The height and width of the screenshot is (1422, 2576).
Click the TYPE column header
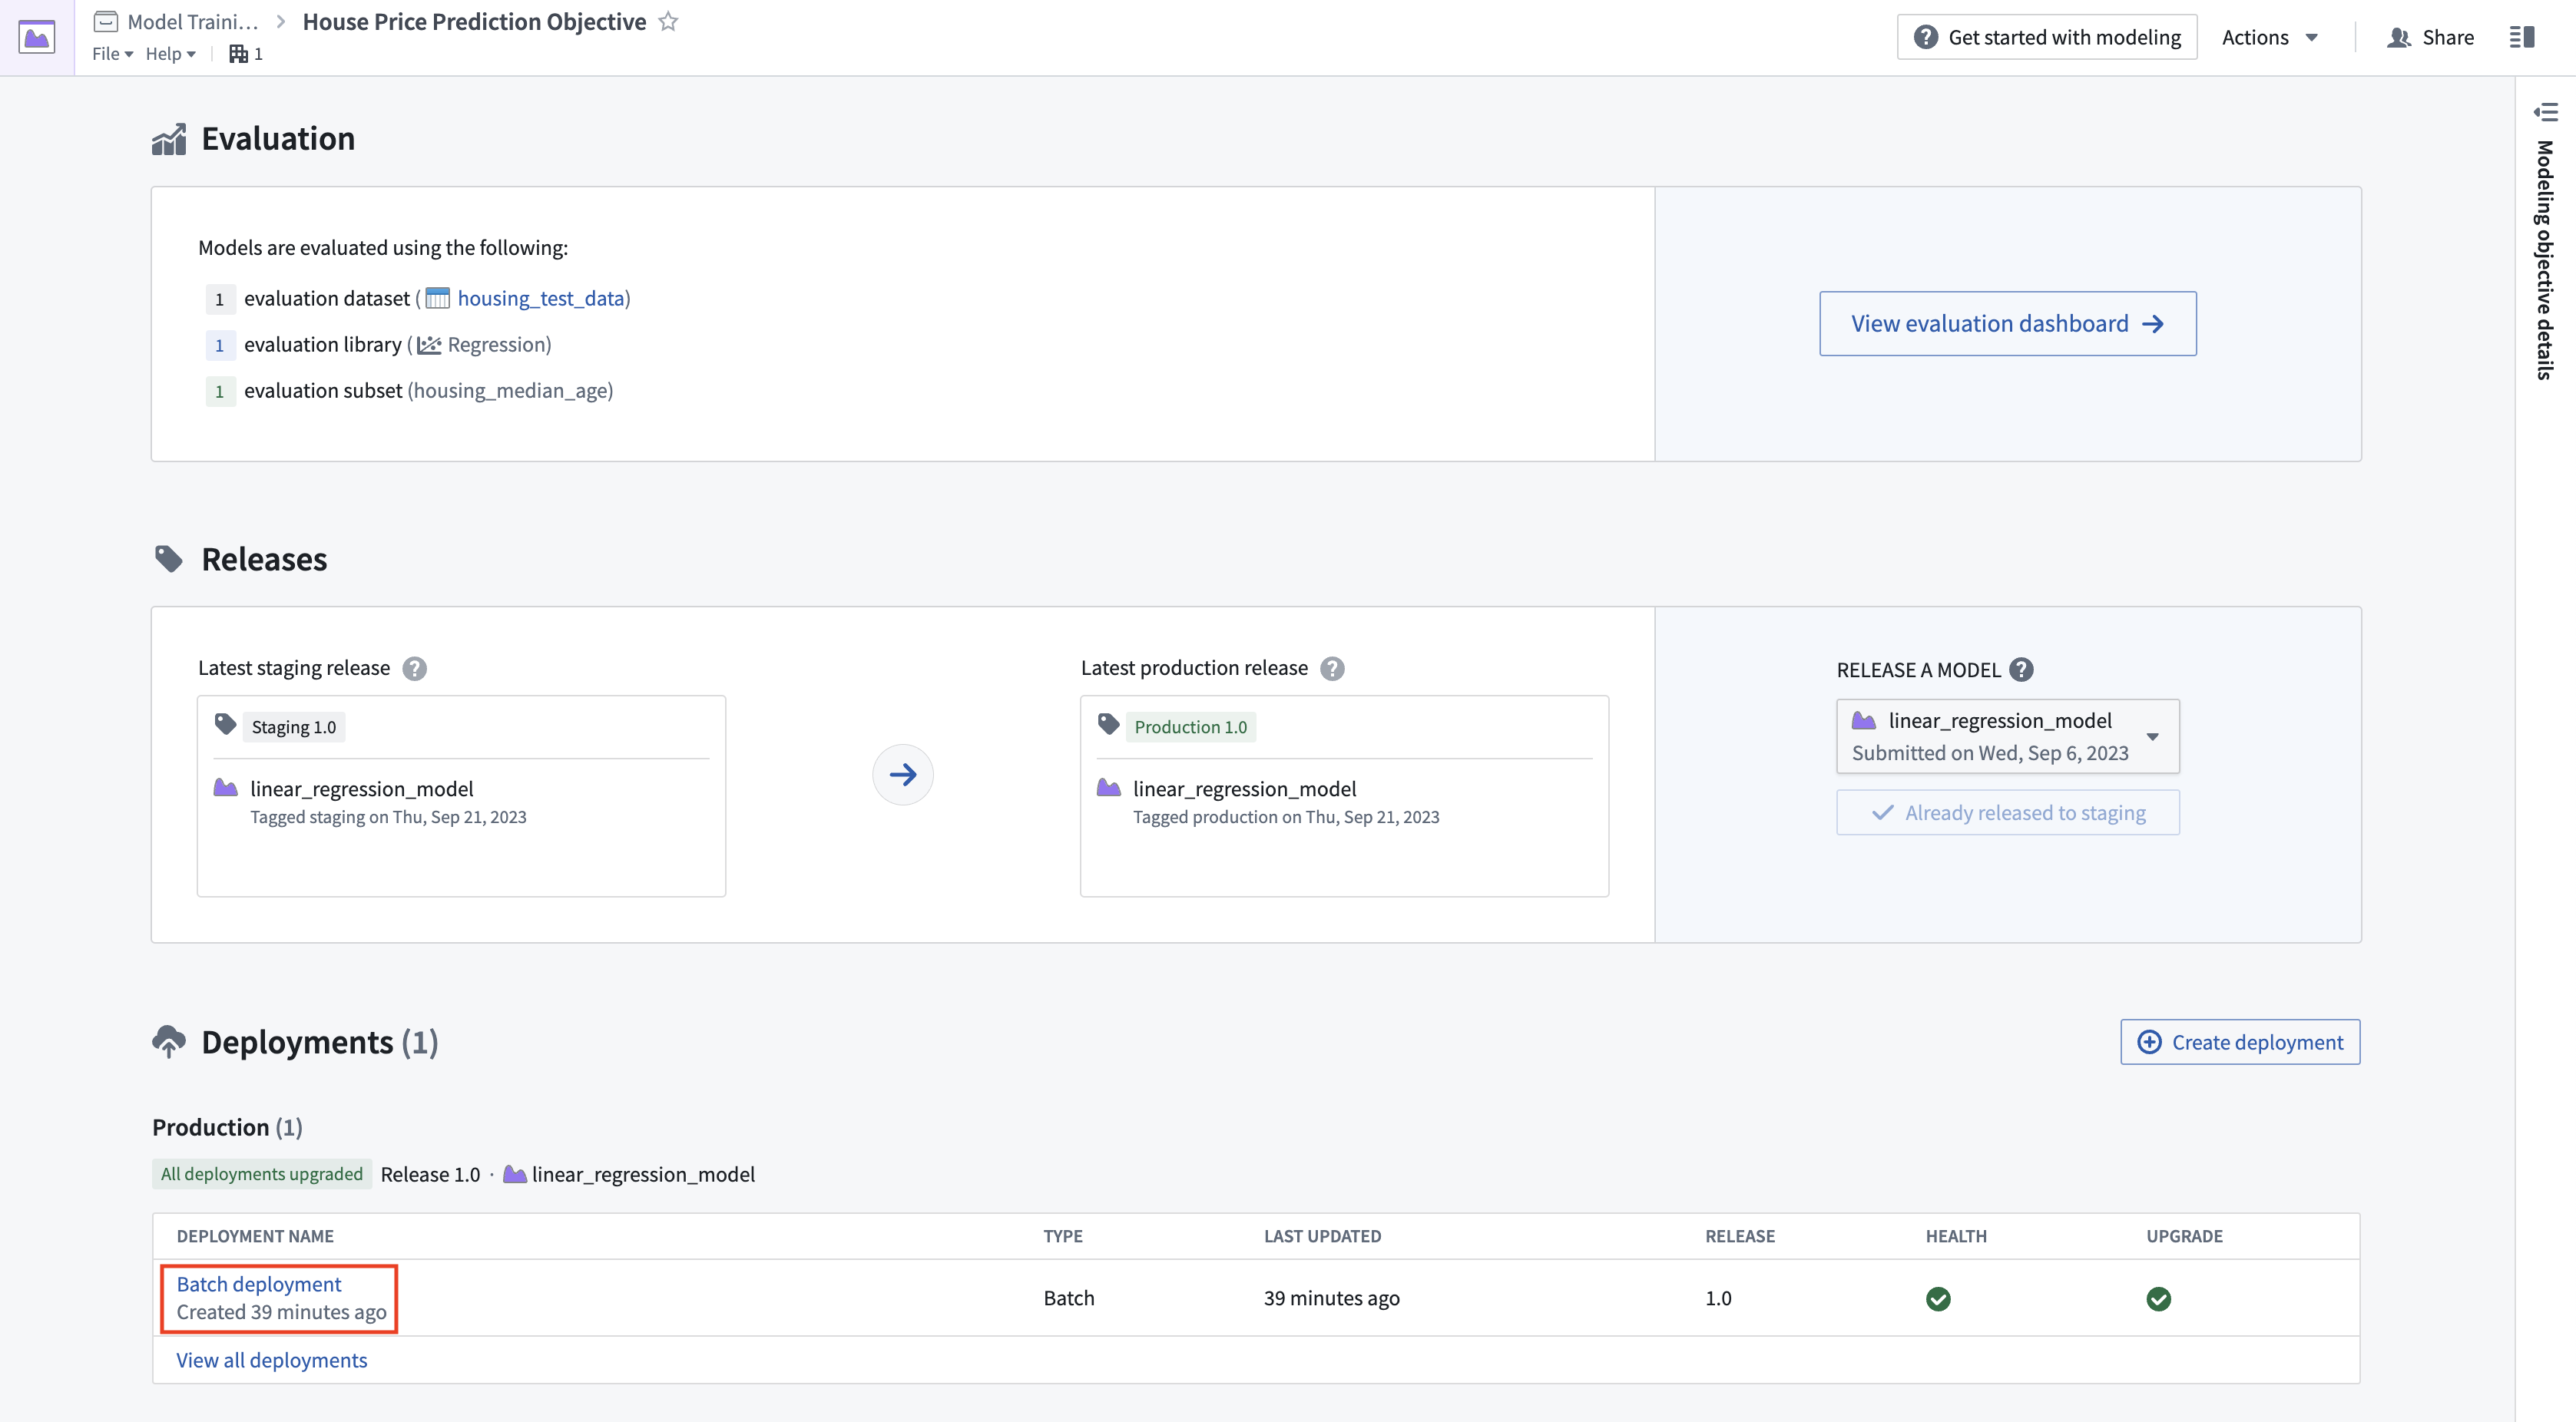(x=1063, y=1236)
